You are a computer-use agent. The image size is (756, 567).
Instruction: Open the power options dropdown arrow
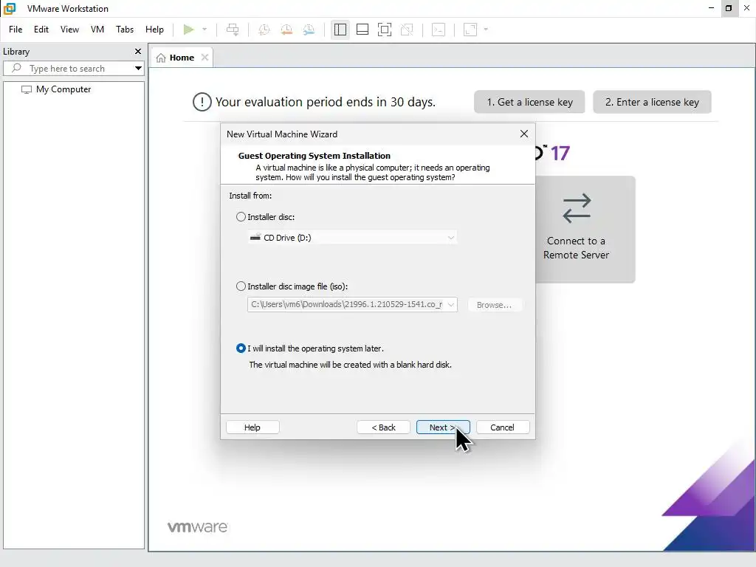[x=205, y=30]
